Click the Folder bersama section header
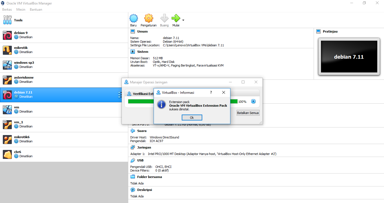The width and height of the screenshot is (384, 203). [x=149, y=177]
